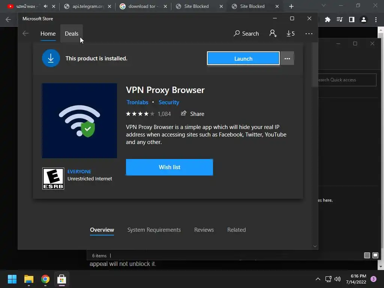Show hidden system tray icons
The height and width of the screenshot is (288, 384).
tap(318, 279)
